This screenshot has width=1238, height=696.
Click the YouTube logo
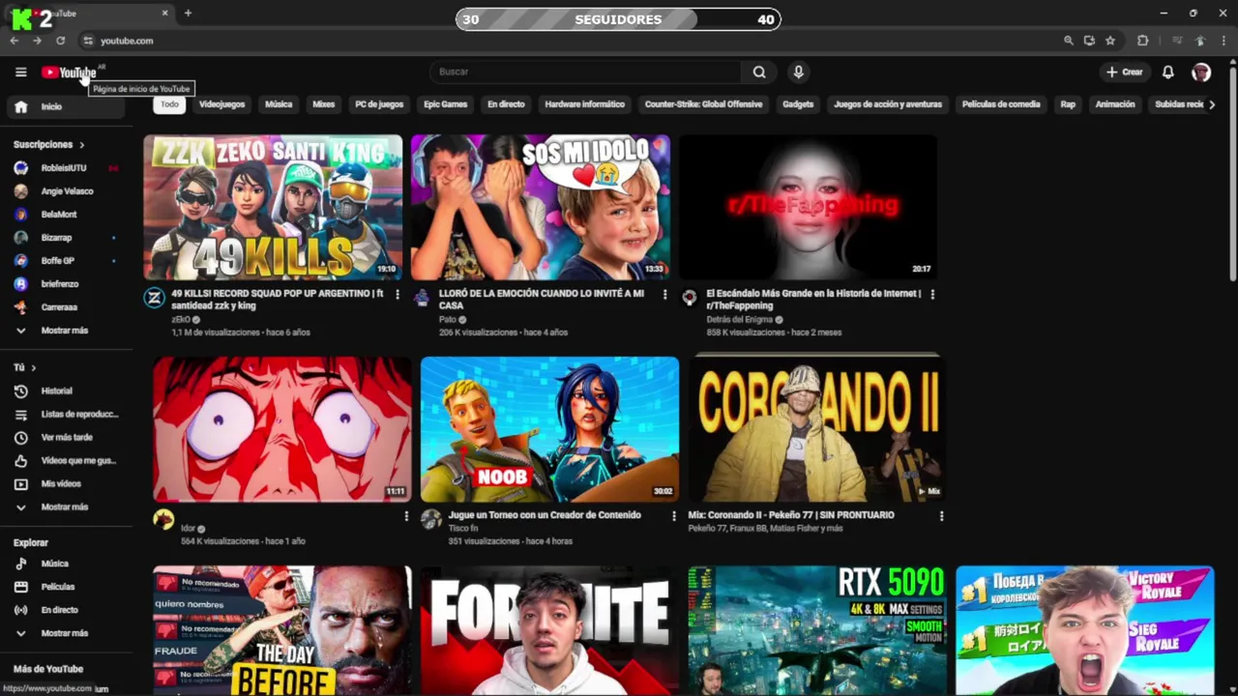click(69, 72)
